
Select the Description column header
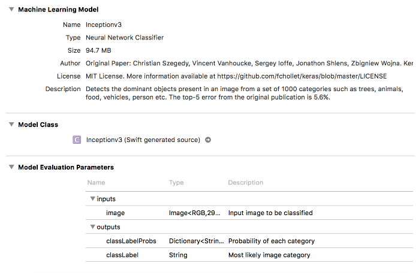pyautogui.click(x=246, y=183)
